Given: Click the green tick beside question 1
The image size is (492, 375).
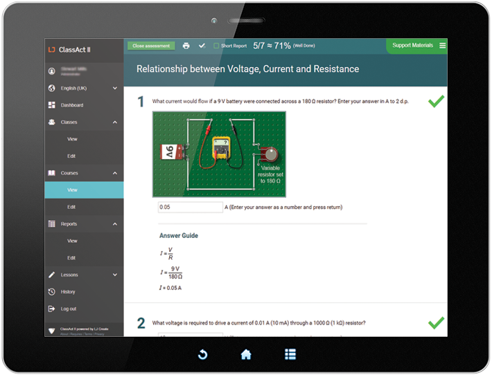Looking at the screenshot, I should tap(436, 101).
